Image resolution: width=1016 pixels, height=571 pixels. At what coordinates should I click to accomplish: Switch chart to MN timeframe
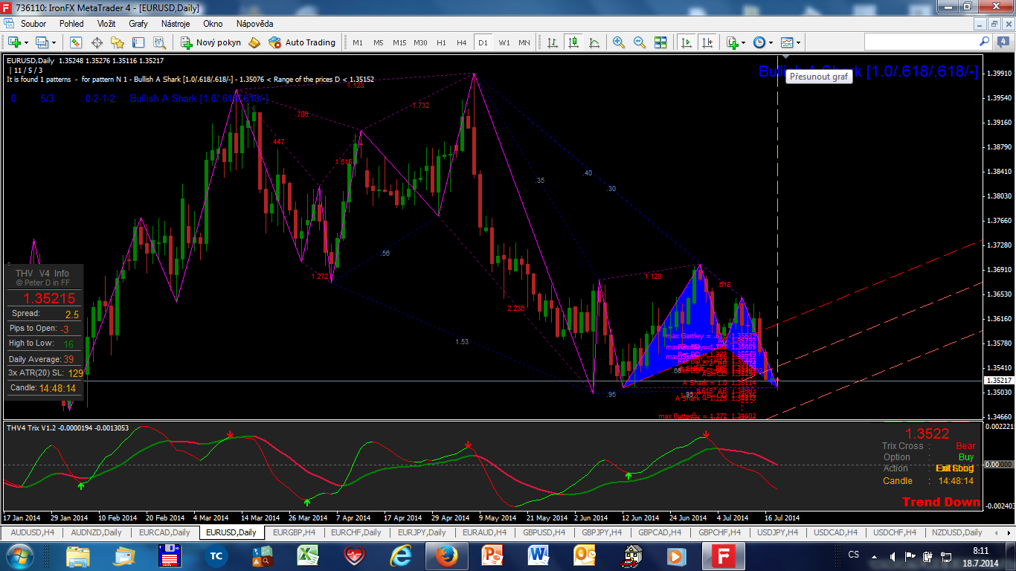tap(524, 42)
